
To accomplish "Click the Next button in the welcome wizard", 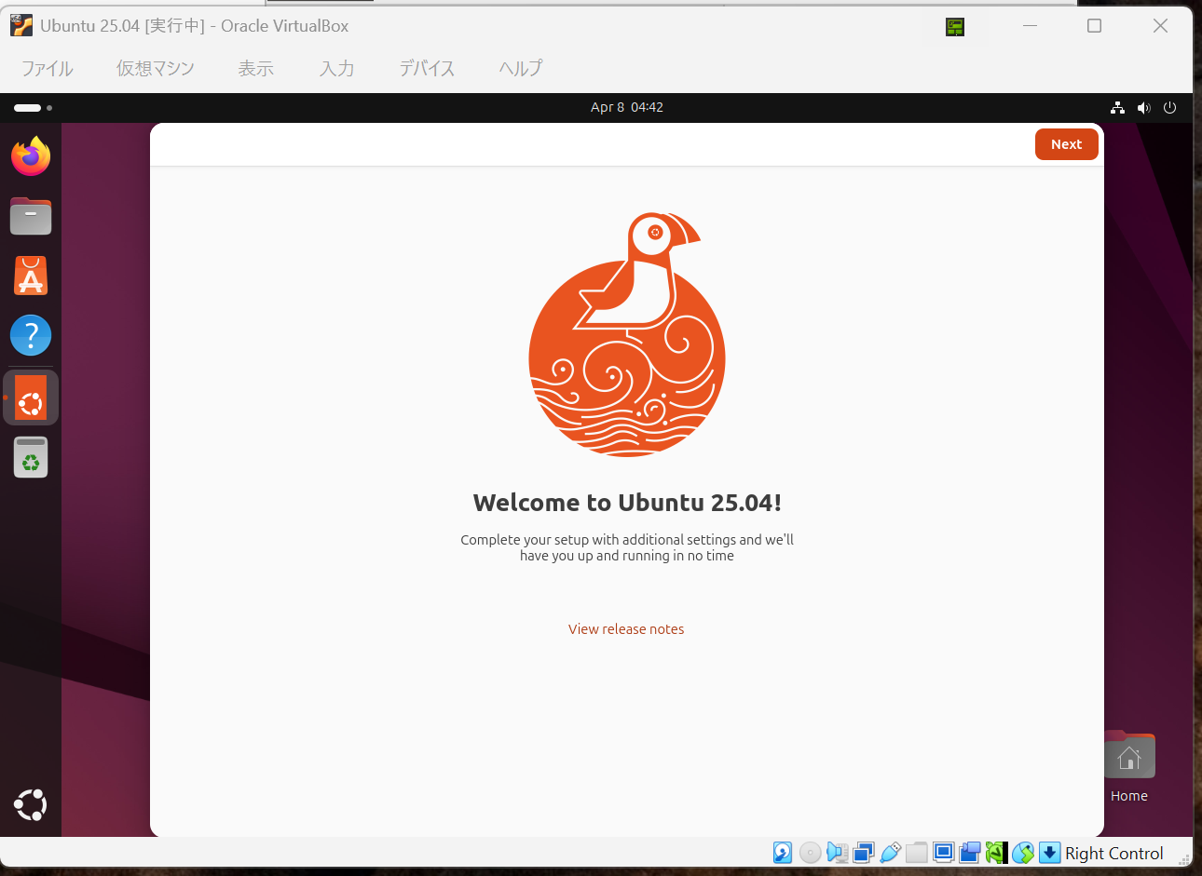I will (x=1066, y=144).
